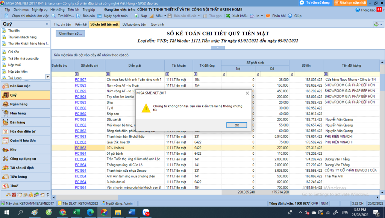This screenshot has width=385, height=218.
Task: Switch to the Quy trình tab
Action: coord(157,24)
